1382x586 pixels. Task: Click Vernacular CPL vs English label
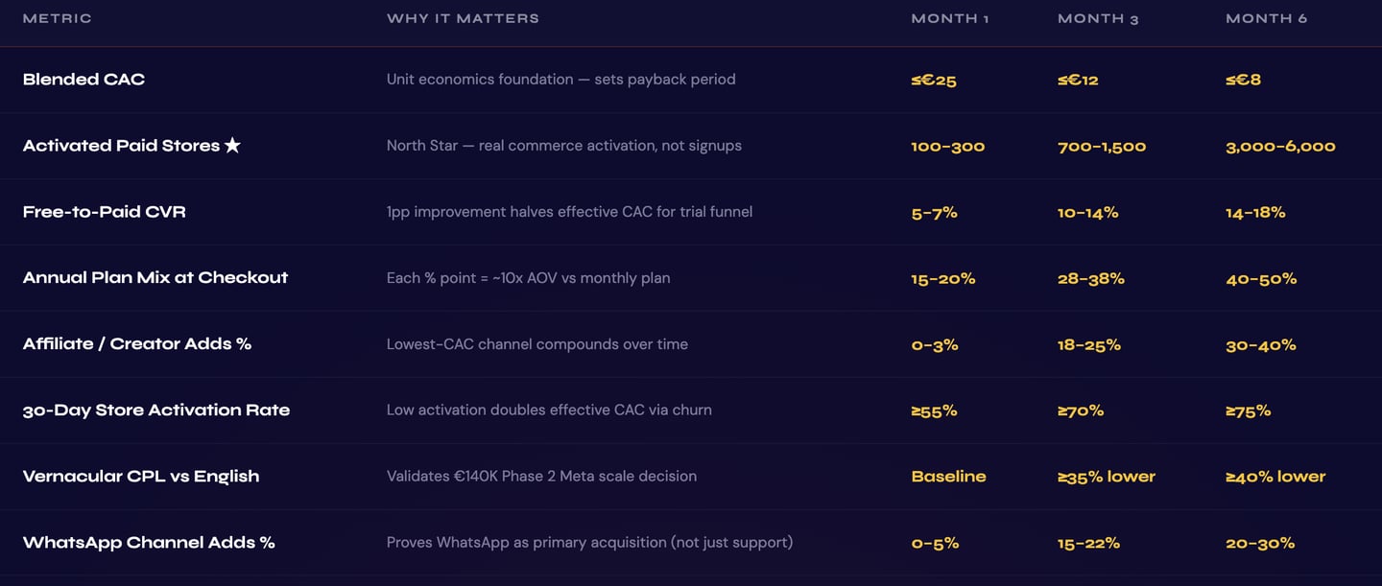(x=141, y=477)
